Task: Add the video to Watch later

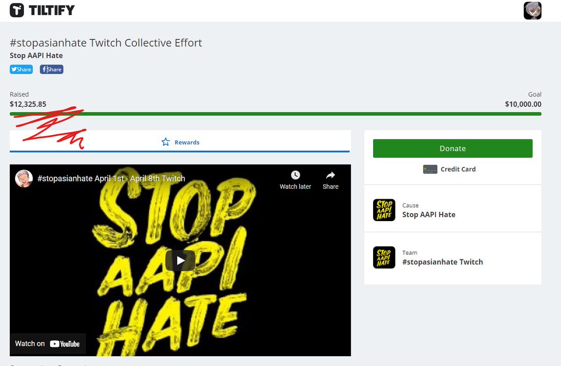Action: point(295,180)
